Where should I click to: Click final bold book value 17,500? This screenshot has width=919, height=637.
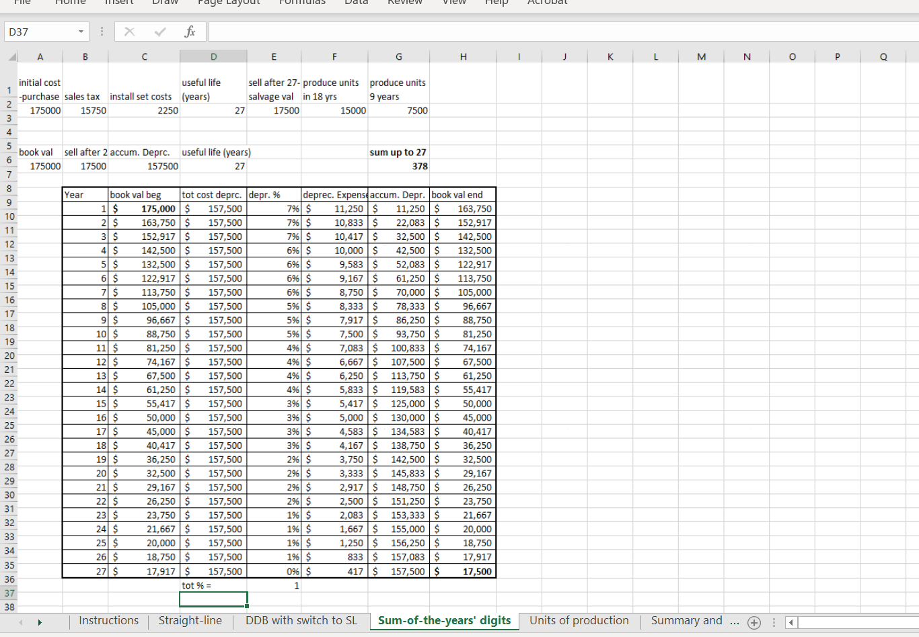pyautogui.click(x=463, y=571)
